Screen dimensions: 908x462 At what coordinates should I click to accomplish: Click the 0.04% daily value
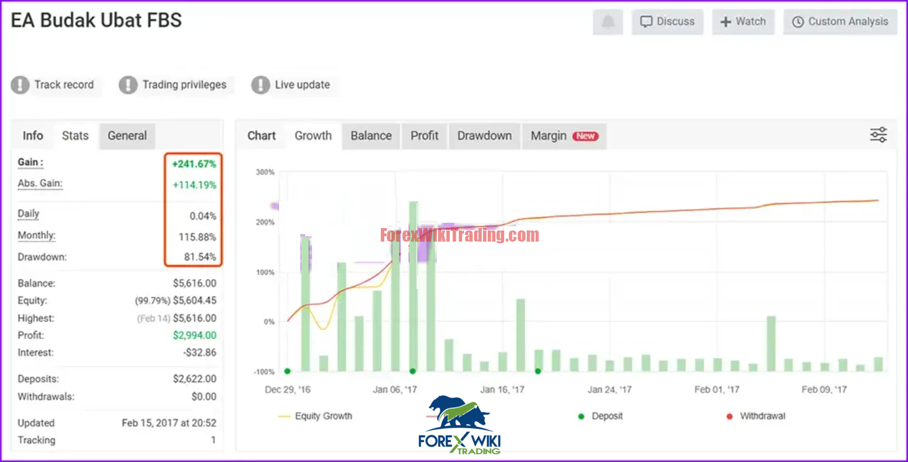tap(203, 216)
